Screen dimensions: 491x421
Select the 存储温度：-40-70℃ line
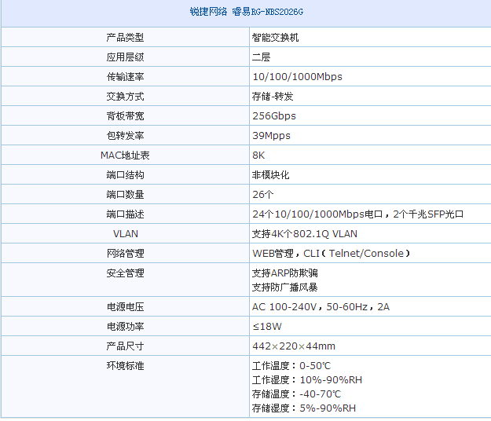pos(296,394)
